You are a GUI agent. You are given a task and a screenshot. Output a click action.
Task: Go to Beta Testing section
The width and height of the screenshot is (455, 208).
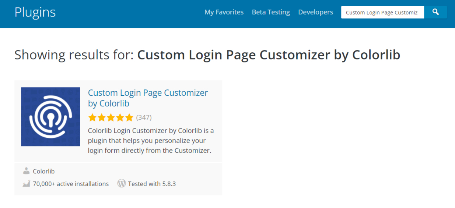pos(271,12)
